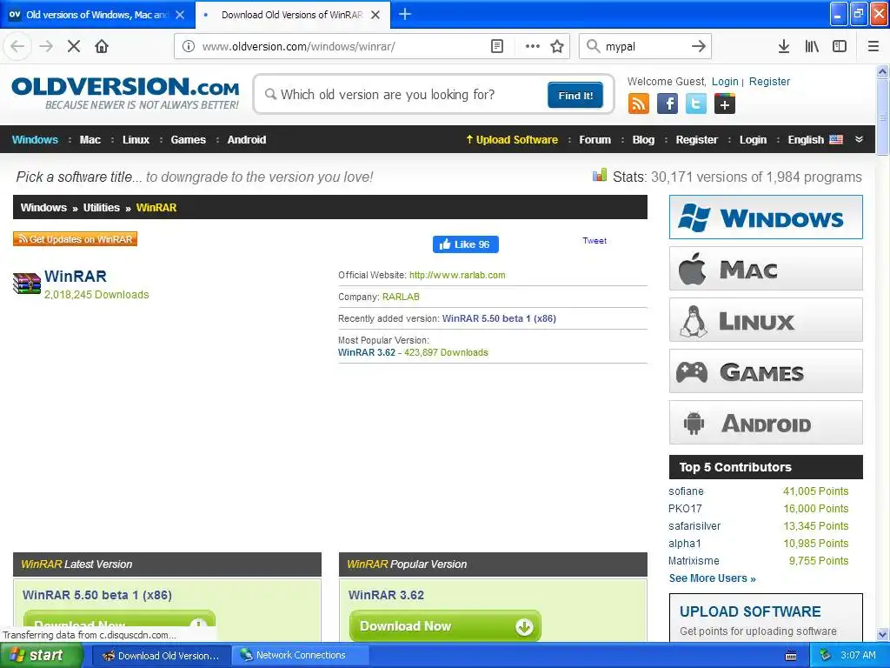Image resolution: width=890 pixels, height=668 pixels.
Task: Open the Facebook icon in header
Action: [667, 104]
